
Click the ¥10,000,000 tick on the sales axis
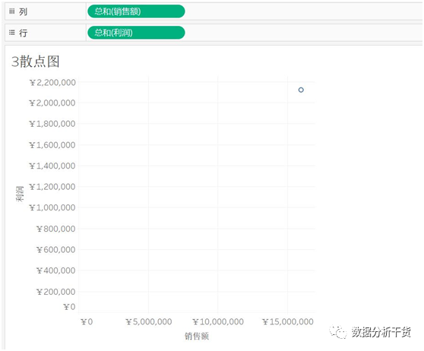[218, 322]
